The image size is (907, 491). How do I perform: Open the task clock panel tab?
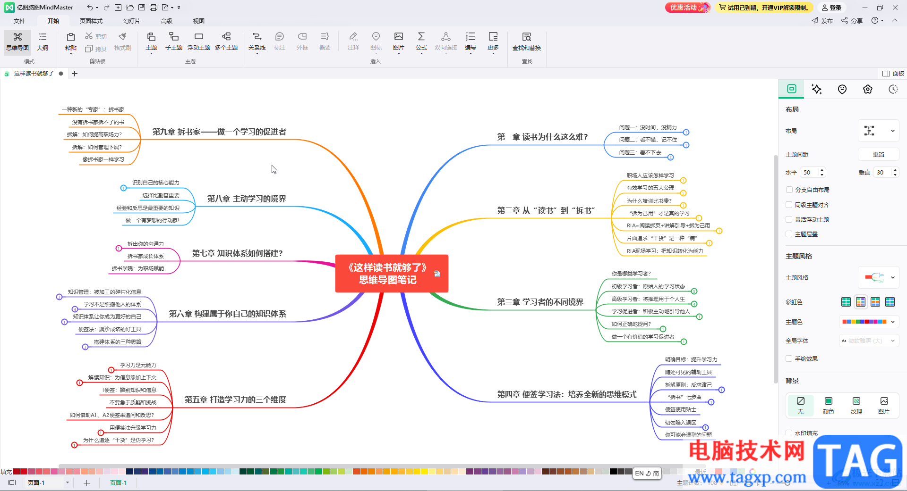pos(893,89)
